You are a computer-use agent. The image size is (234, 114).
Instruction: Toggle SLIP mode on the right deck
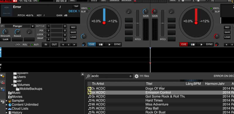[213, 12]
